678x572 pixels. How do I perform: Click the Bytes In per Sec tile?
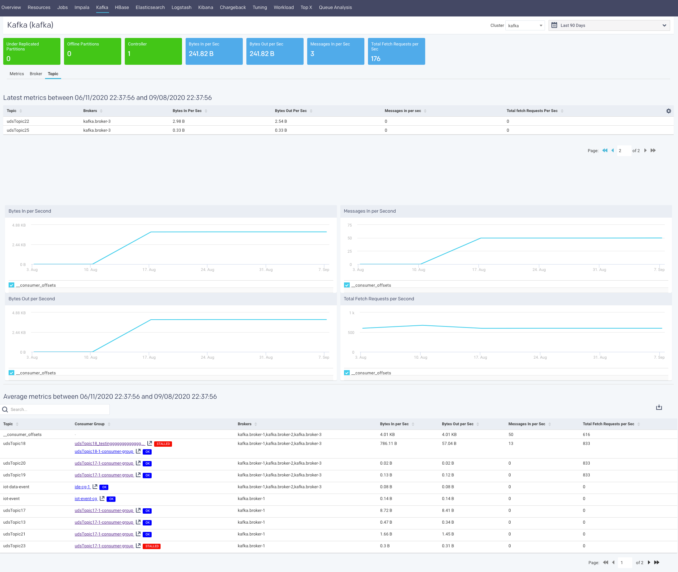coord(214,51)
